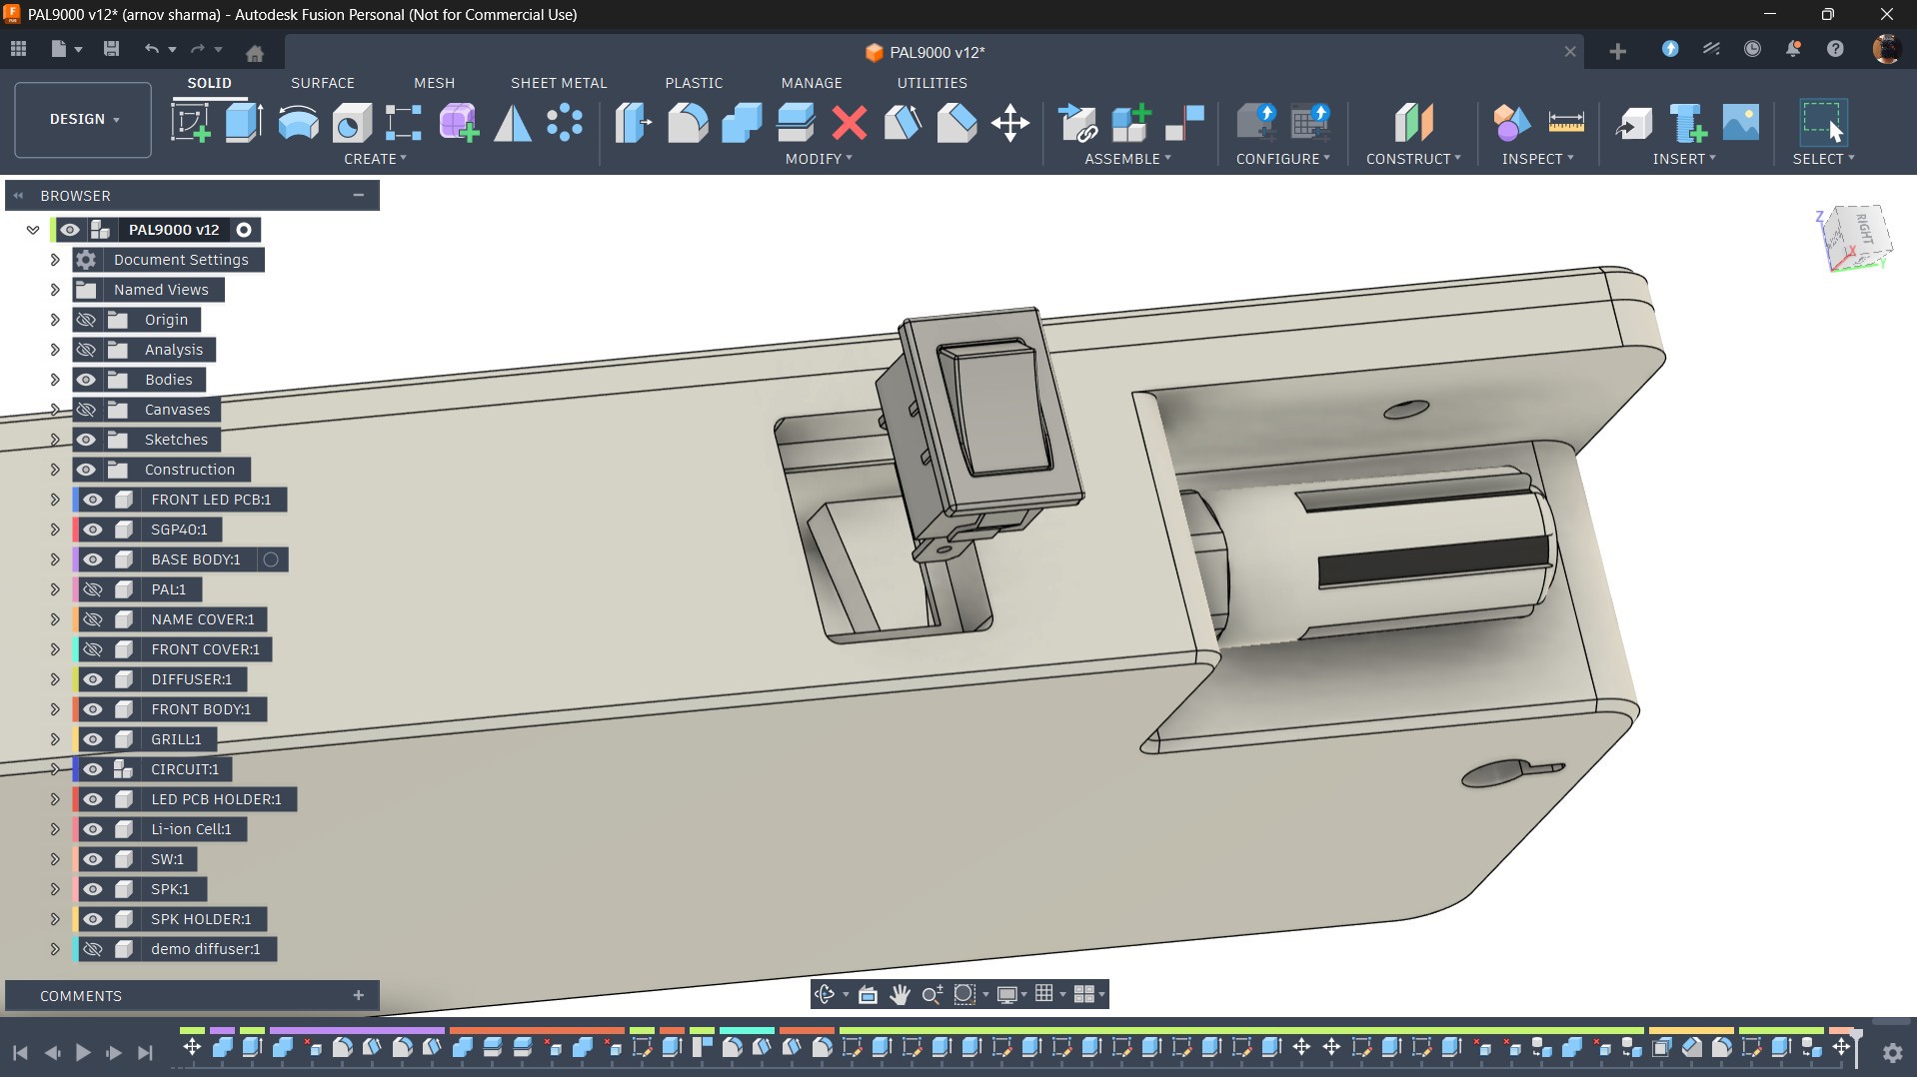Select the Extrude tool
This screenshot has height=1077, width=1917.
(x=244, y=123)
